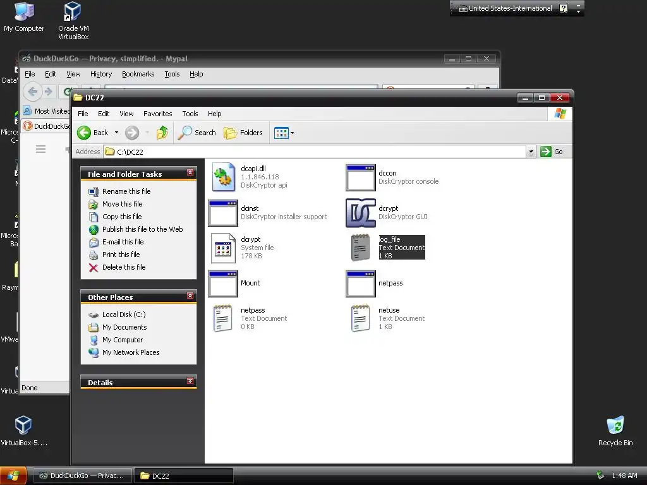The height and width of the screenshot is (485, 647).
Task: Open the Back history dropdown arrow
Action: coord(116,133)
